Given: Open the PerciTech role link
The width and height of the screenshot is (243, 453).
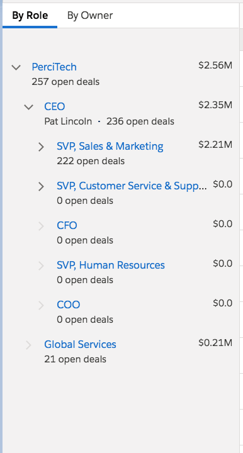Looking at the screenshot, I should click(x=54, y=67).
